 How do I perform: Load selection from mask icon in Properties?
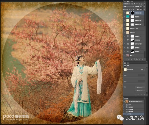tap(135, 95)
